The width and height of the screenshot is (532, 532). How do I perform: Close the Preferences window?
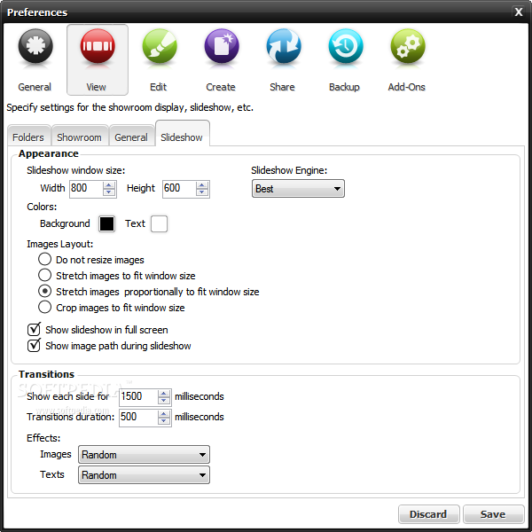coord(519,12)
